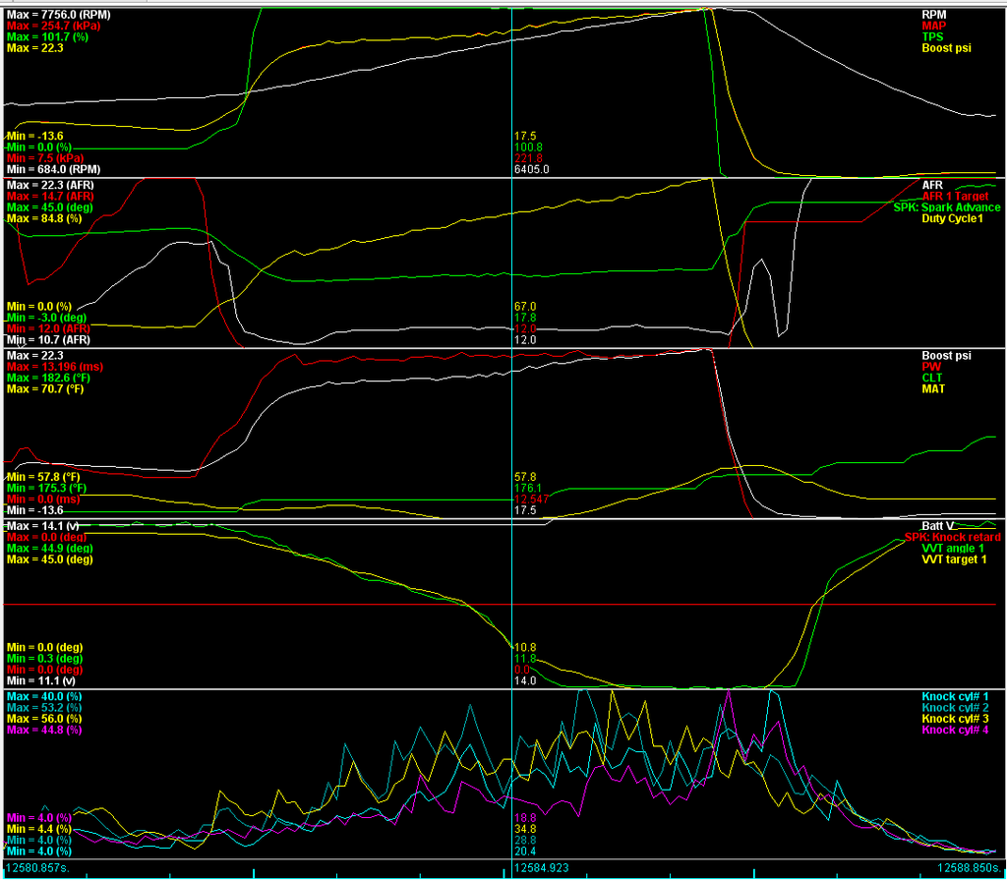Toggle the MAT trace visibility
The width and height of the screenshot is (1007, 881).
point(935,388)
